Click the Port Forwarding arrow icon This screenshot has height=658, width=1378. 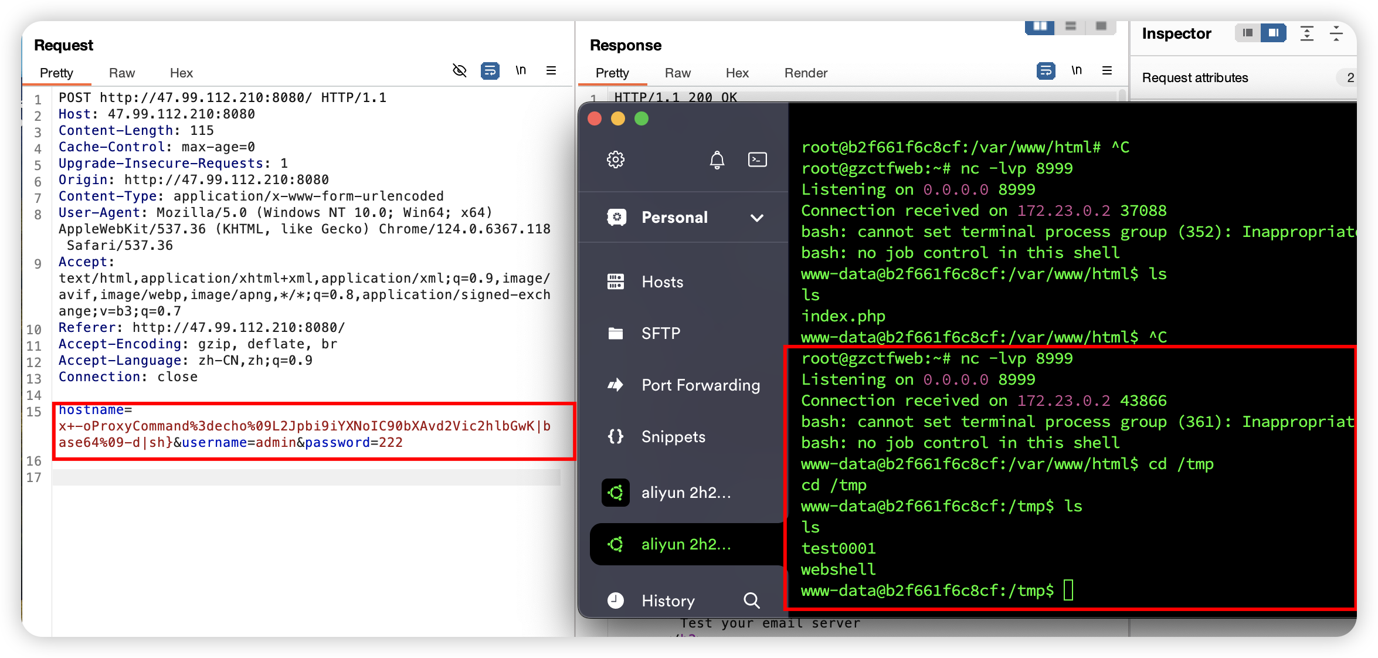pyautogui.click(x=615, y=385)
